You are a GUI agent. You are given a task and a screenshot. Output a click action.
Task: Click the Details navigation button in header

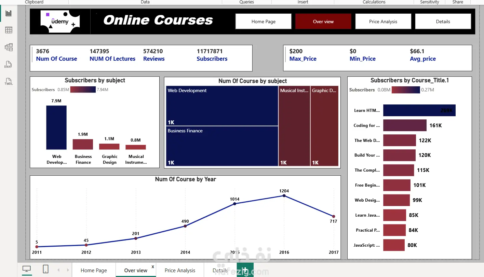tap(443, 21)
